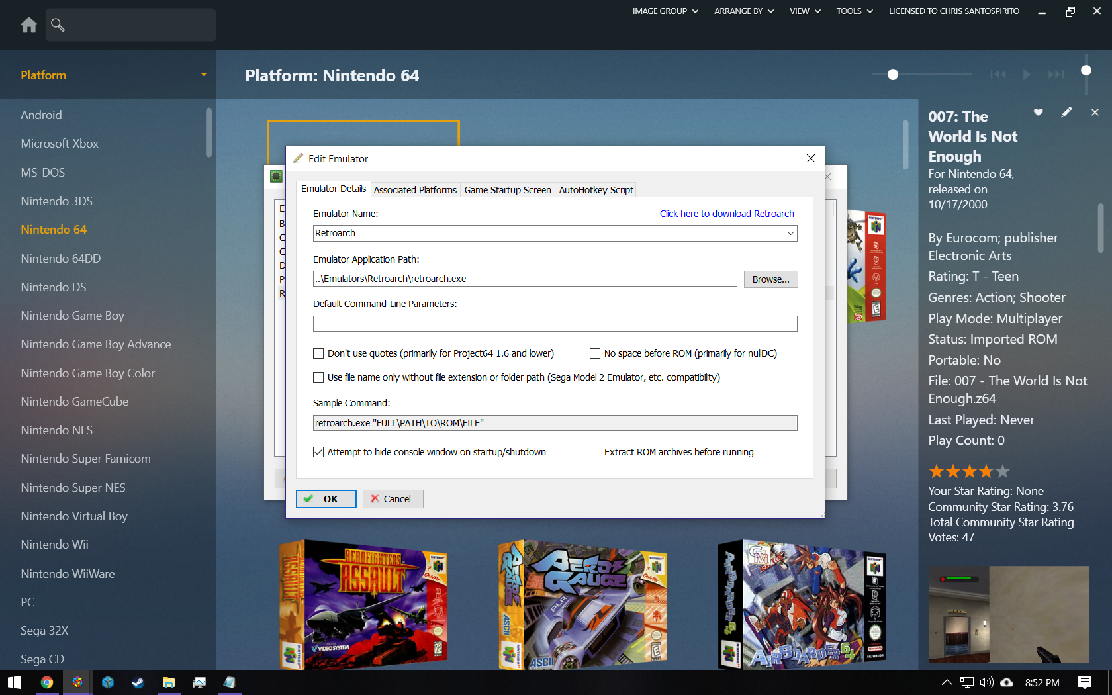Select Aero Gauge box art
The height and width of the screenshot is (695, 1112).
[x=582, y=604]
